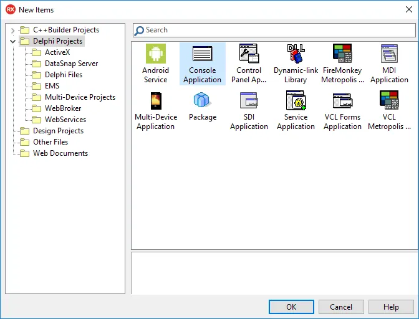This screenshot has height=319, width=419.
Task: Pick the VCL Metropolis UI application icon
Action: click(x=389, y=100)
